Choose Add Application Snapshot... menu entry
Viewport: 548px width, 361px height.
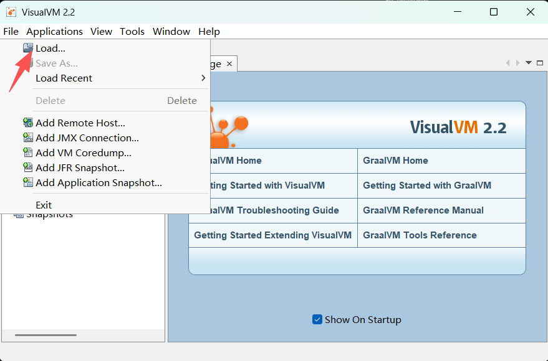pos(99,183)
